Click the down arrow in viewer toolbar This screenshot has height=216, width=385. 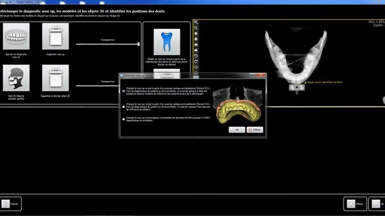(196, 39)
